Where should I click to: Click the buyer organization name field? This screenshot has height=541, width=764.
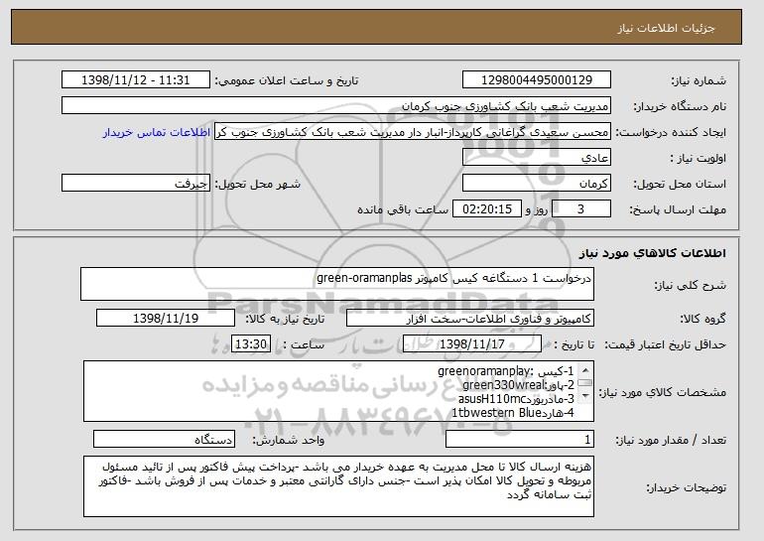pyautogui.click(x=336, y=106)
